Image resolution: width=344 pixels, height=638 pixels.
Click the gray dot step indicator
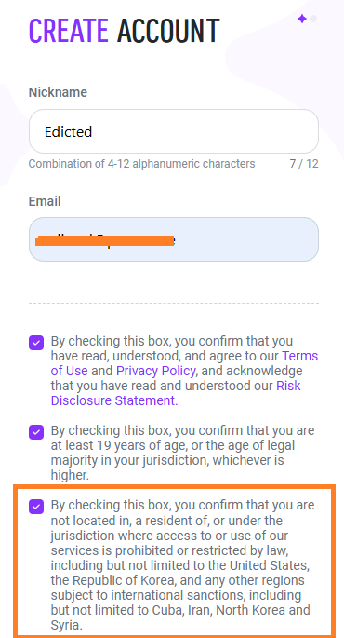click(x=313, y=19)
